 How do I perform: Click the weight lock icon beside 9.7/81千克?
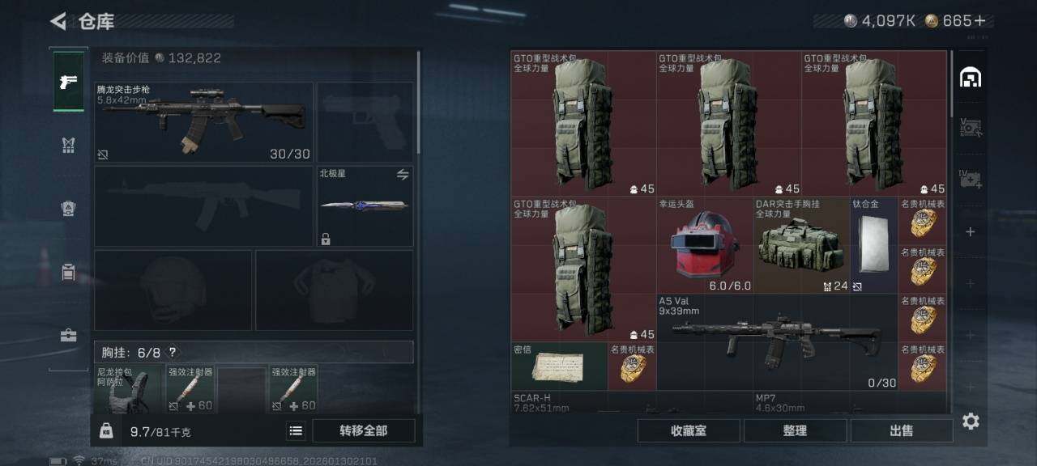pyautogui.click(x=106, y=431)
